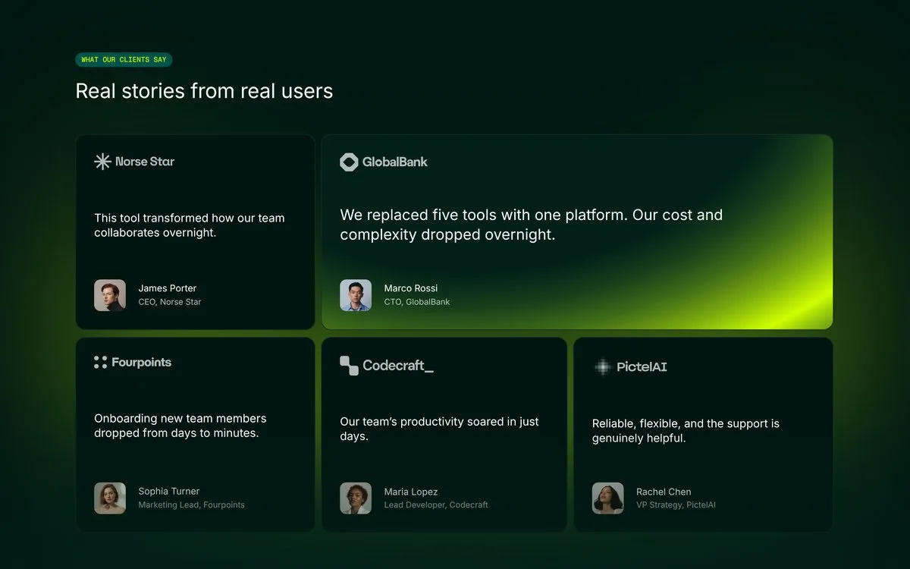Click the name Rachel Chen
This screenshot has width=910, height=569.
[x=664, y=492]
